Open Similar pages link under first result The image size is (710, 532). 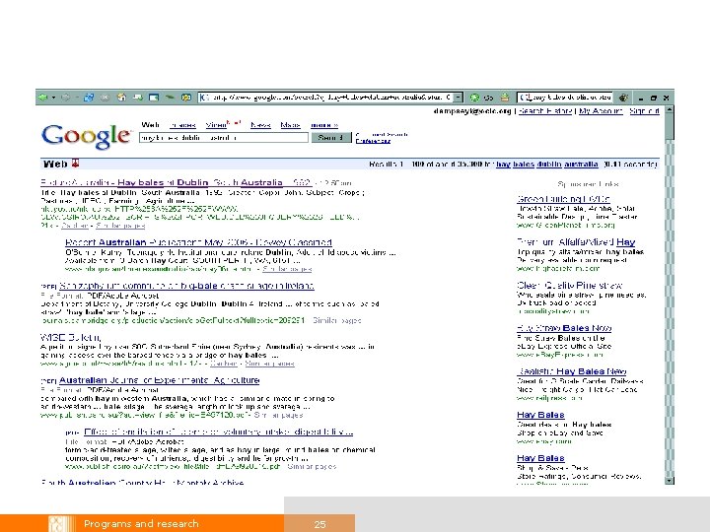pos(120,226)
